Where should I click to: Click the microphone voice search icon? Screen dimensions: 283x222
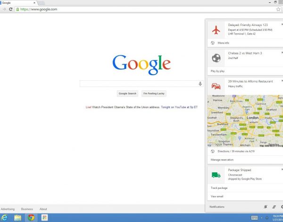tap(200, 84)
